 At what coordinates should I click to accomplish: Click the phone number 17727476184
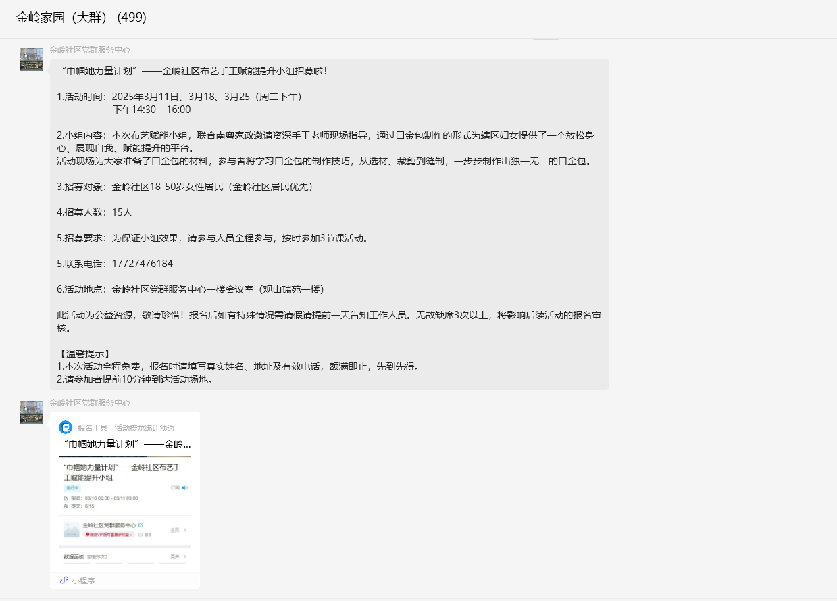(x=142, y=264)
